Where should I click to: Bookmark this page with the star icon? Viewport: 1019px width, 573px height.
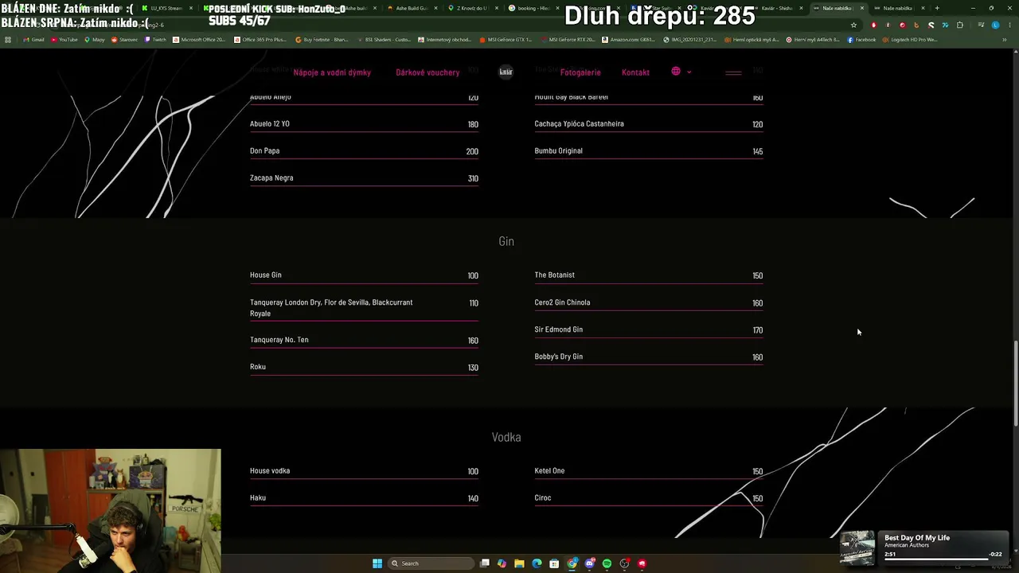click(853, 25)
